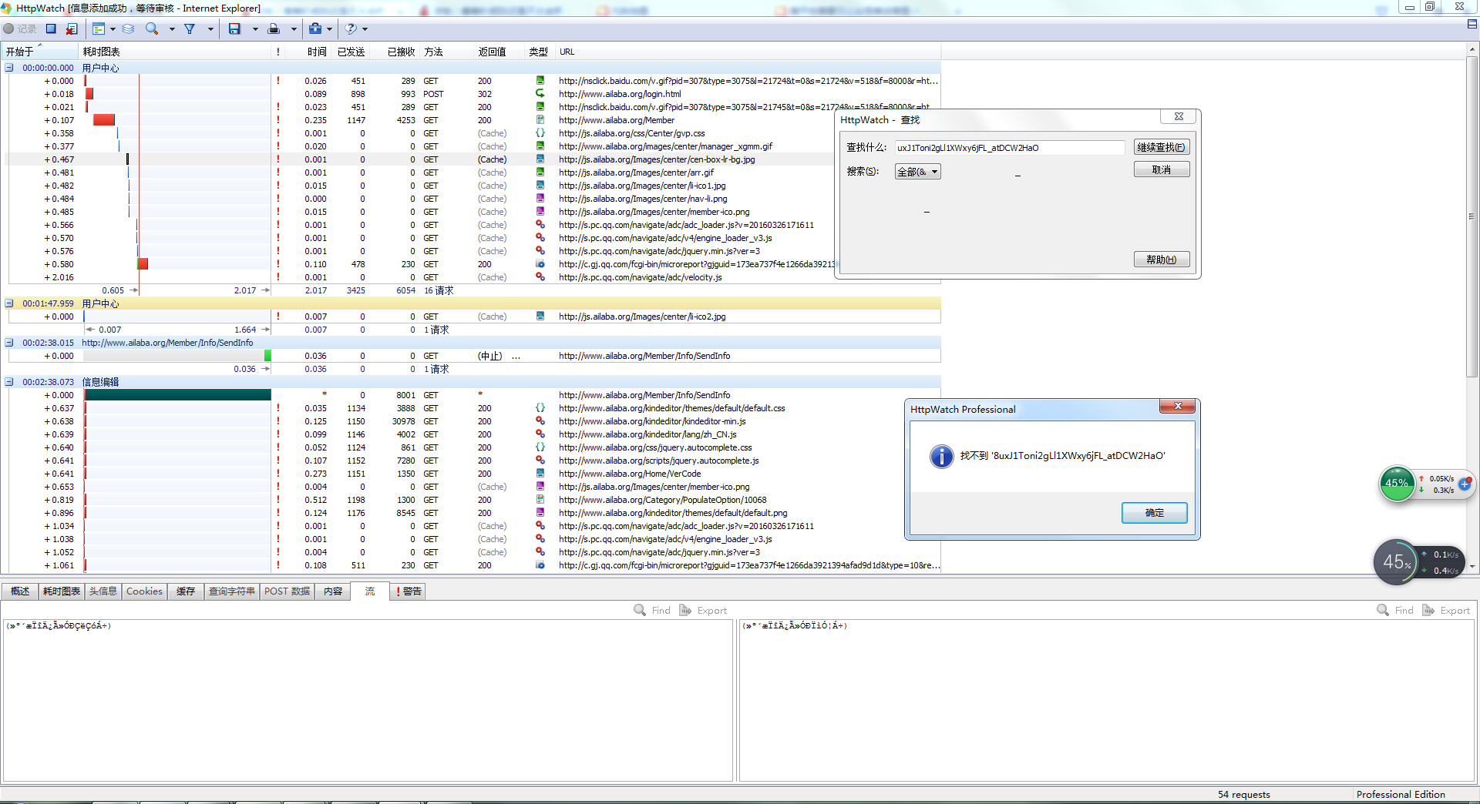
Task: Sort by the 开始于 column header
Action: [21, 52]
